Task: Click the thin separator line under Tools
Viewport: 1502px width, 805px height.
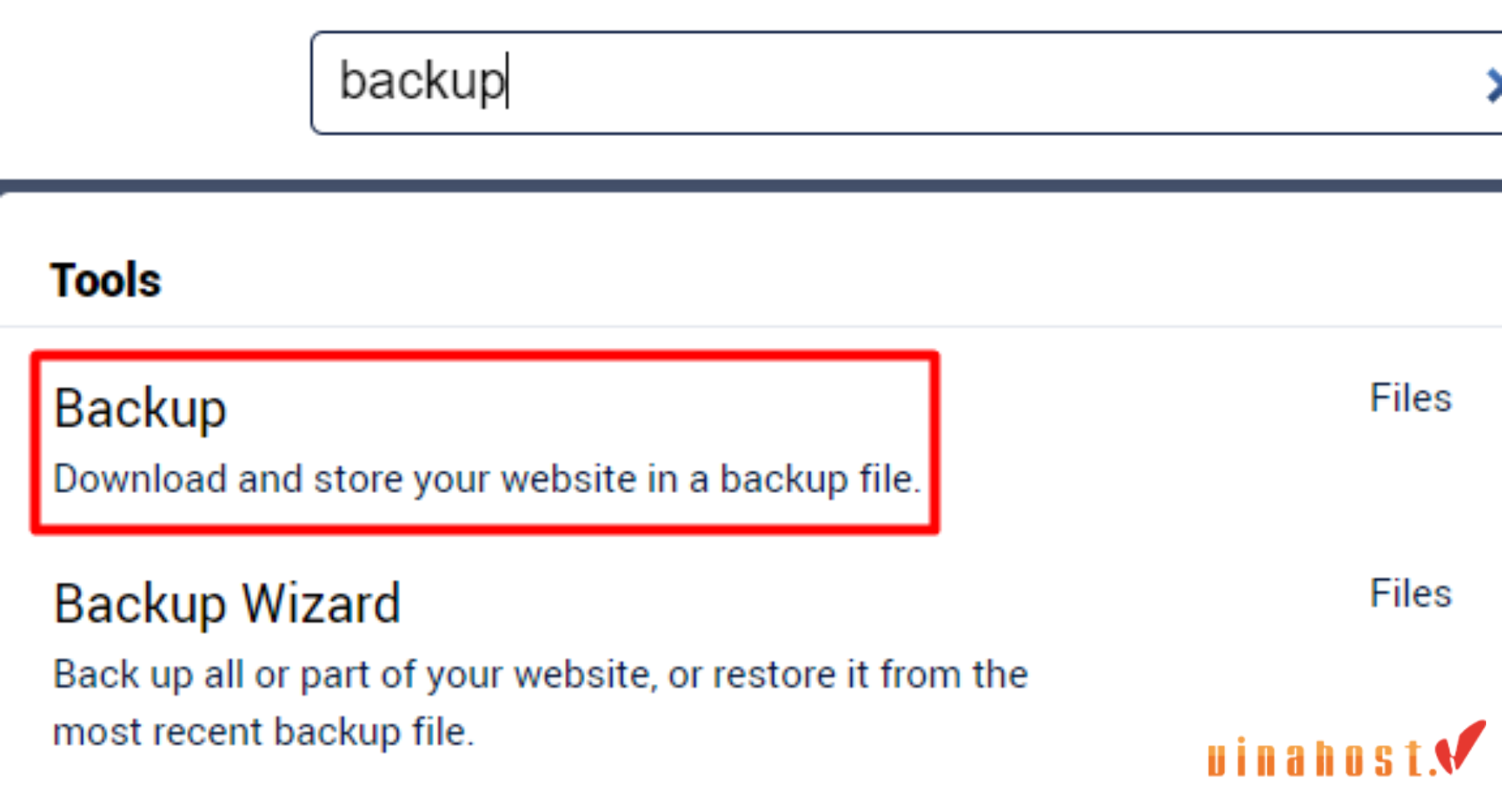Action: [x=751, y=326]
